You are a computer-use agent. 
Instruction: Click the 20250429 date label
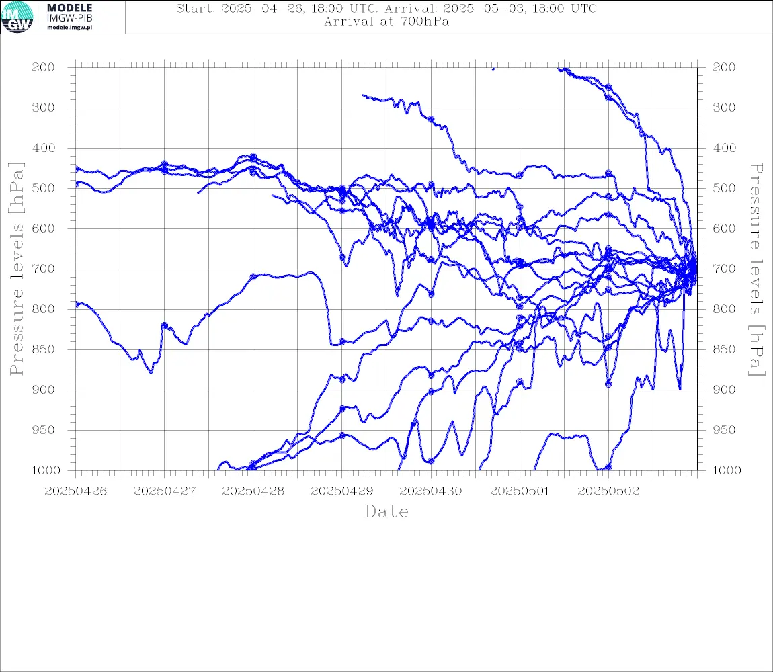tap(342, 491)
